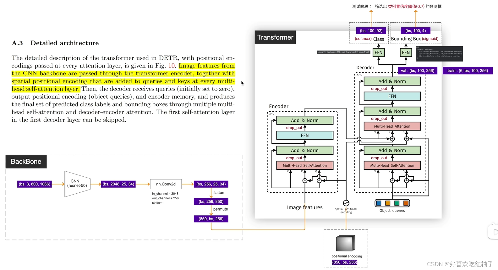This screenshot has width=498, height=270.
Task: Open the red figure reference link 10
Action: point(172,66)
